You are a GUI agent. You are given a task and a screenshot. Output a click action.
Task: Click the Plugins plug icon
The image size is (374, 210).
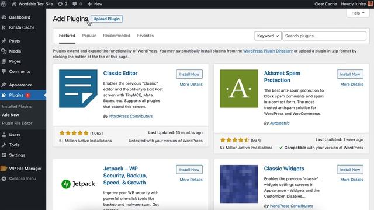[4, 95]
